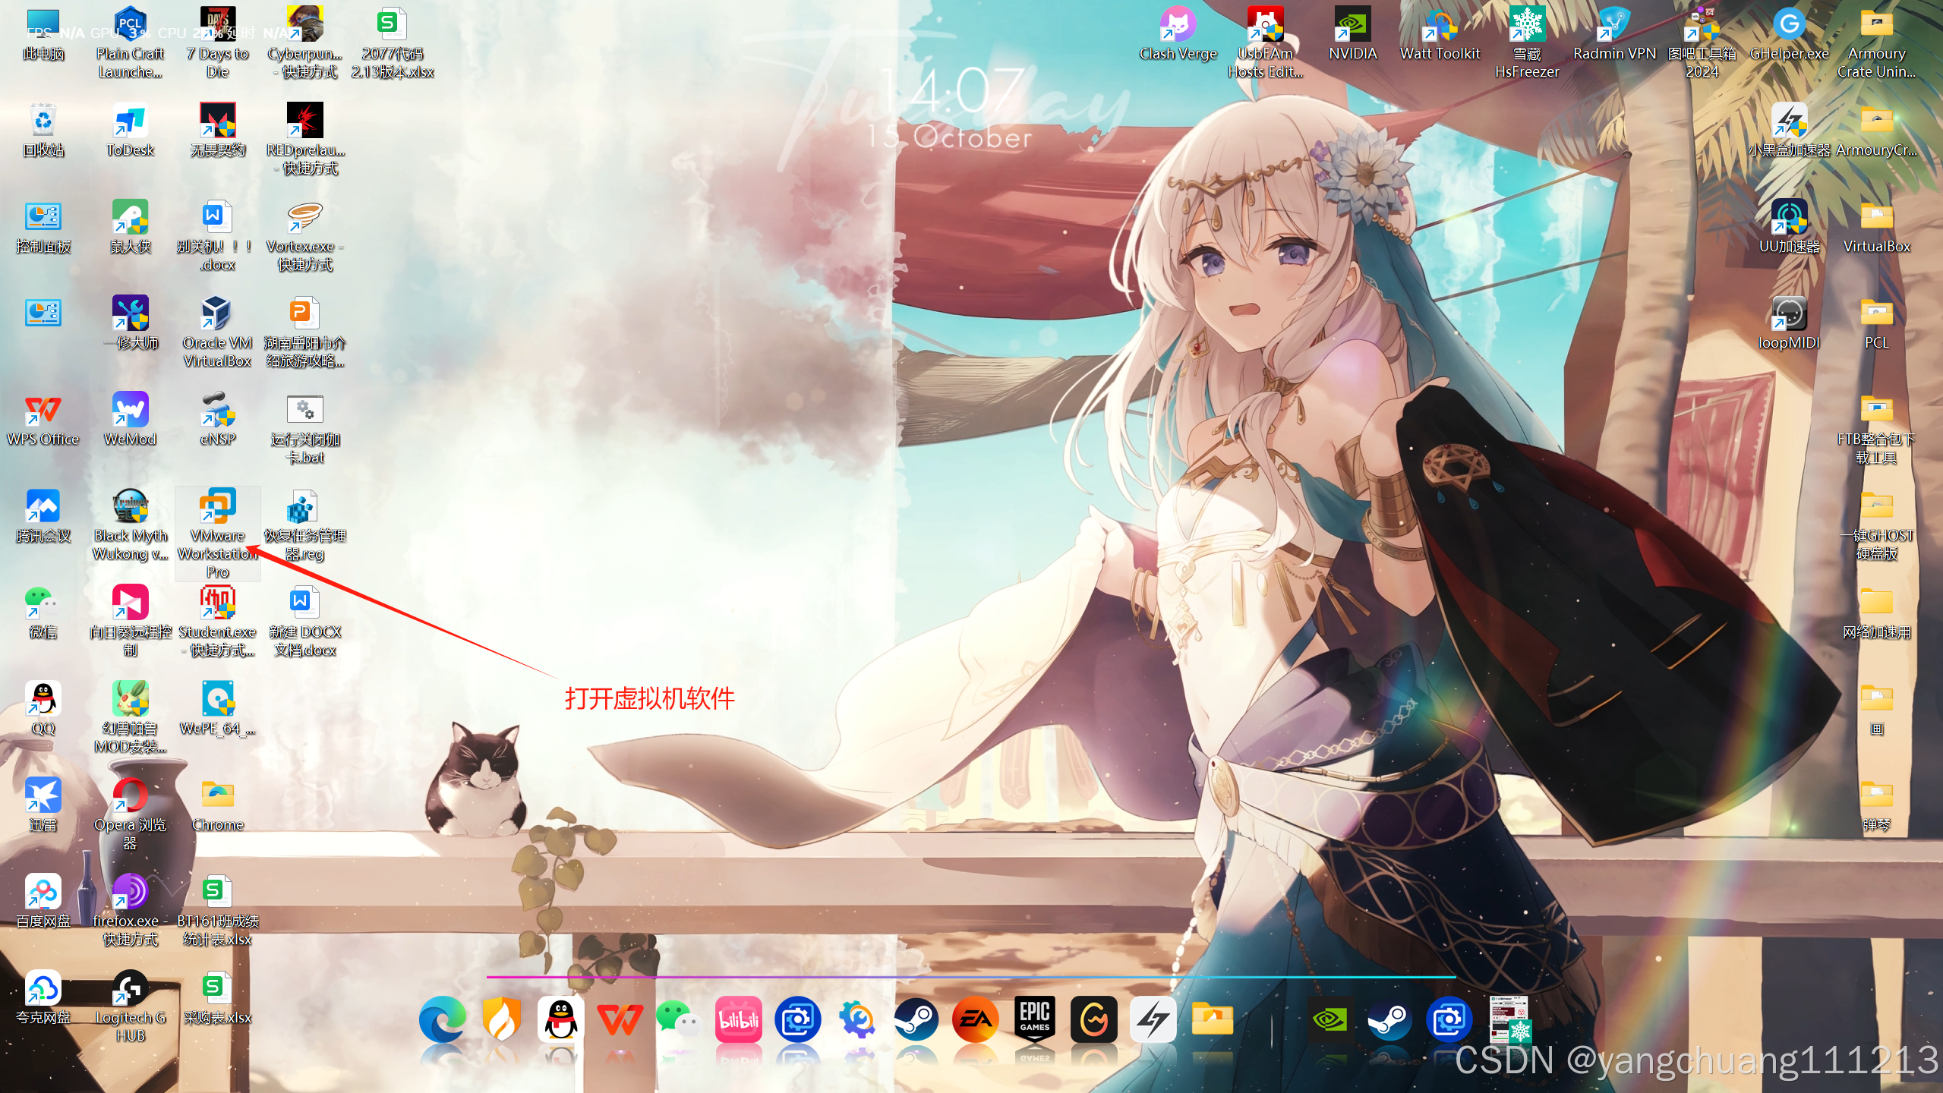1943x1093 pixels.
Task: Open Oracle VM VirtualBox desktop icon
Action: [x=217, y=332]
